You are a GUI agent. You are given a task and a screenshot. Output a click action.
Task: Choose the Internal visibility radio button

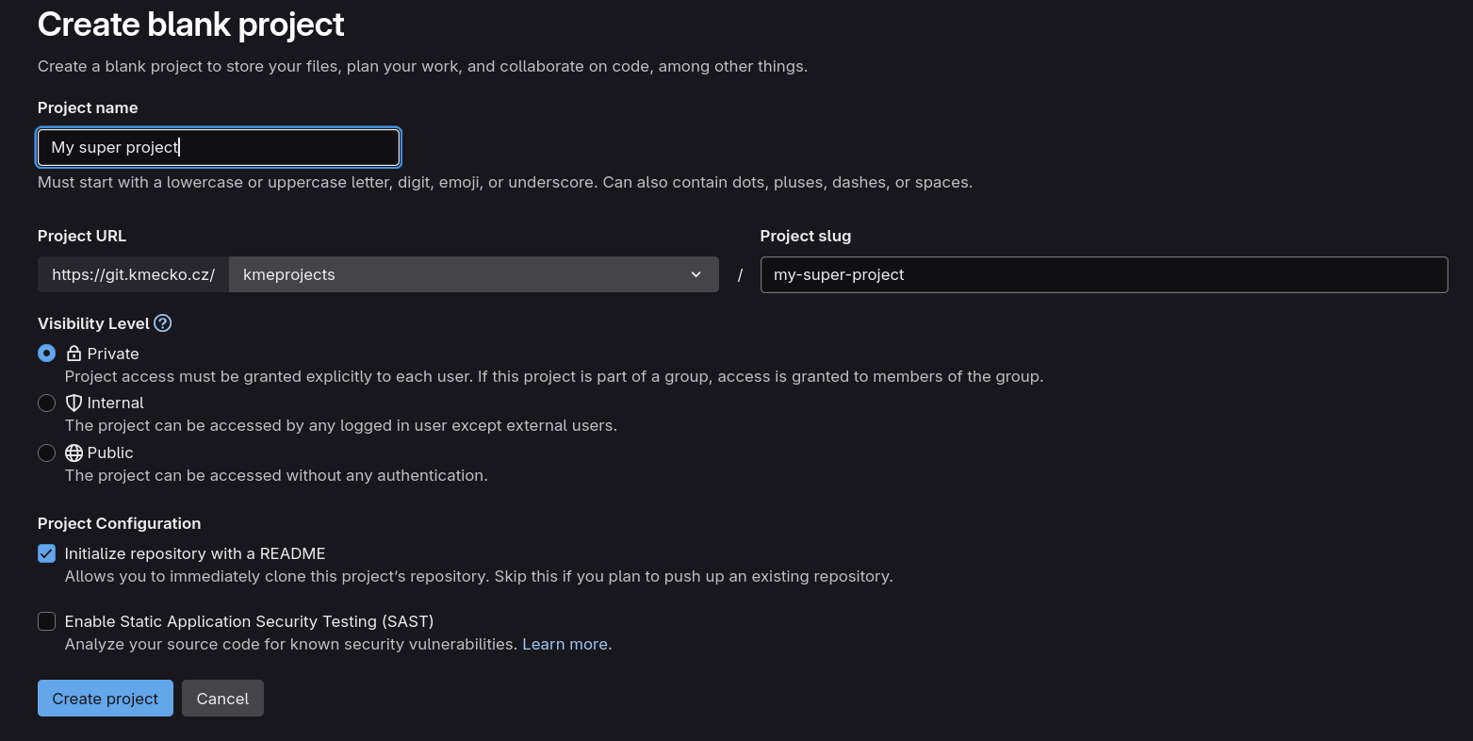pos(46,403)
